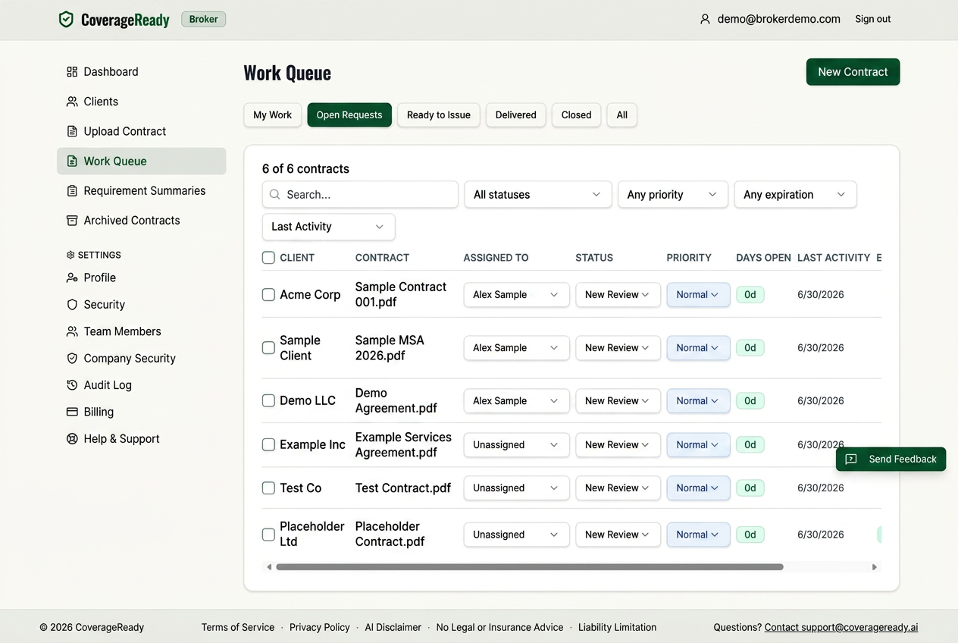Click the LAST ACTIVITY column header
Screen dimensions: 958x643
834,258
